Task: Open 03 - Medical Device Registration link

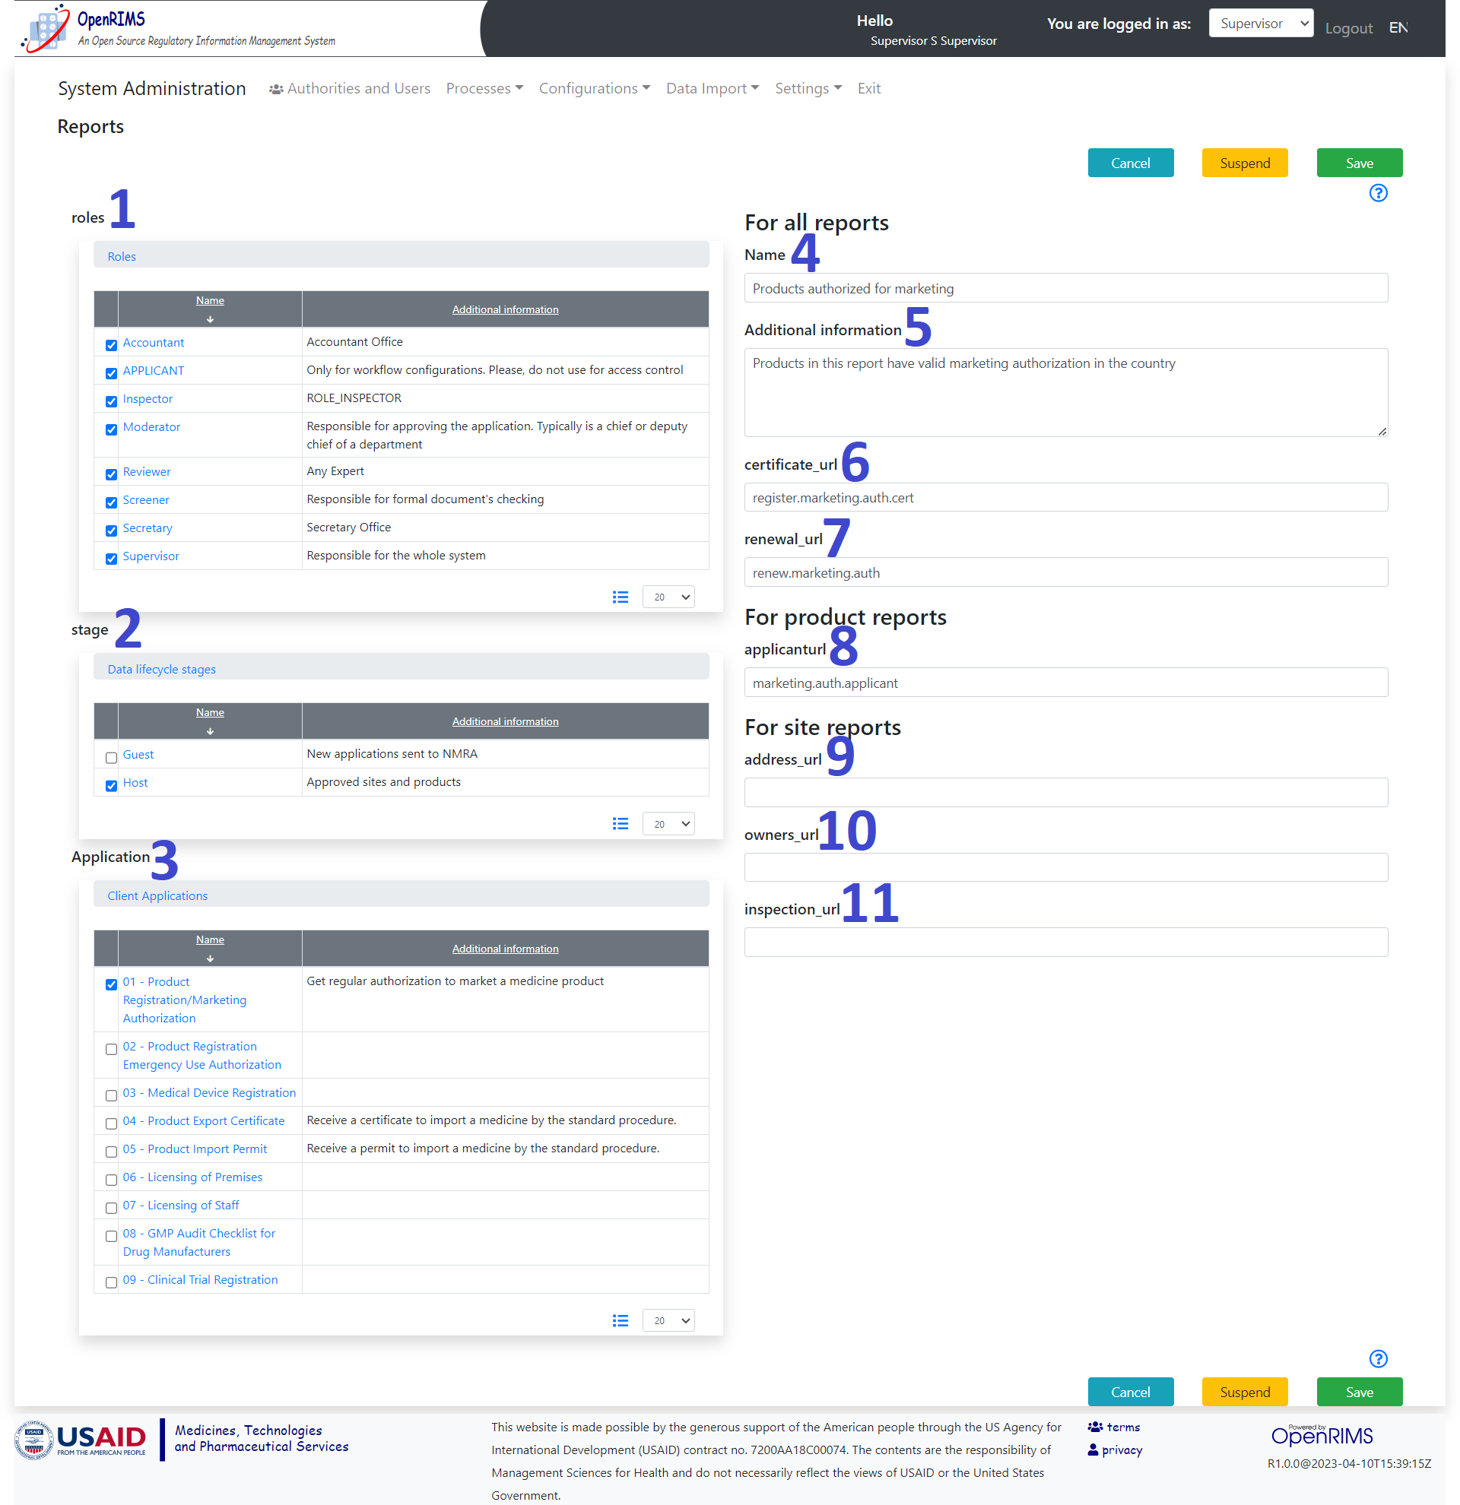Action: [209, 1093]
